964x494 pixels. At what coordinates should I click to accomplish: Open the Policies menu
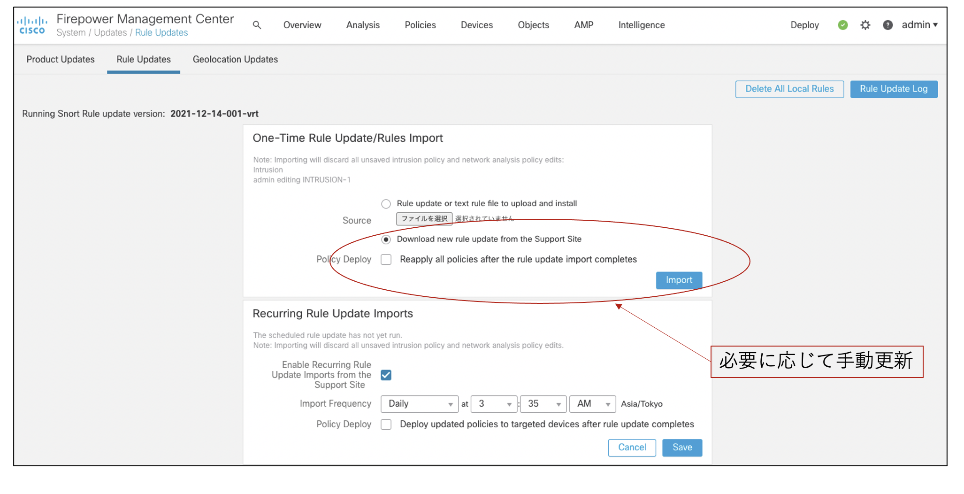click(420, 25)
